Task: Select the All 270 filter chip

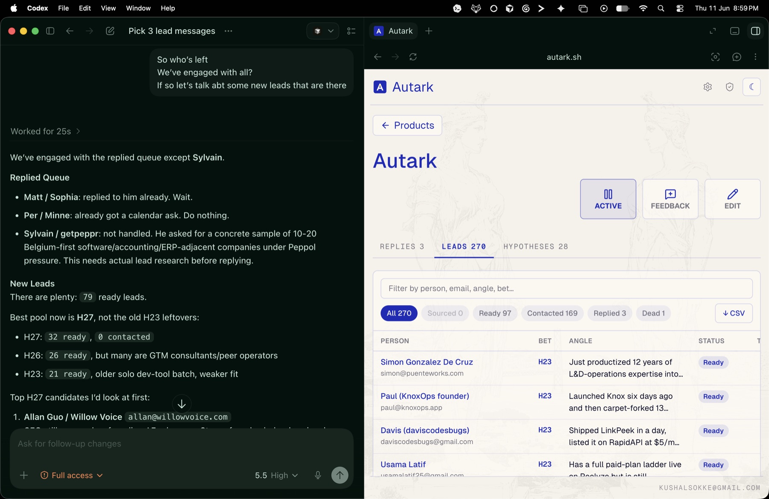Action: (x=399, y=313)
